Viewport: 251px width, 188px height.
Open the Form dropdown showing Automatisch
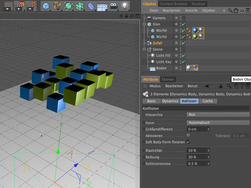pyautogui.click(x=218, y=123)
